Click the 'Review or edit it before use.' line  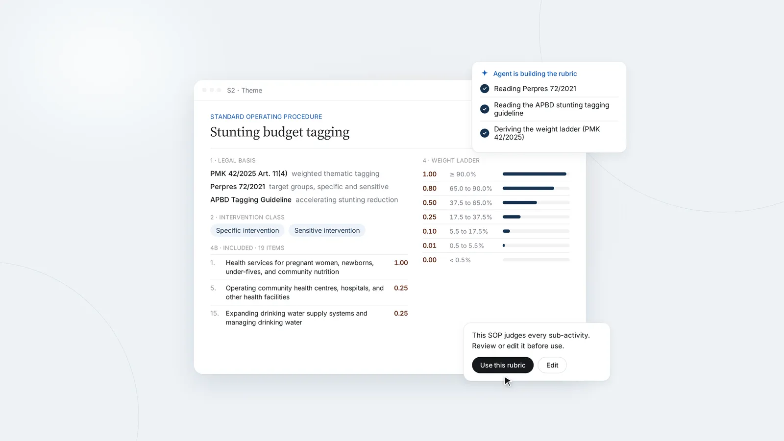518,346
